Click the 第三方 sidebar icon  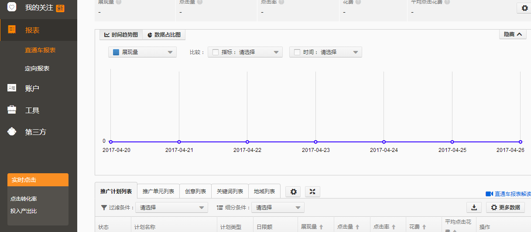12,131
